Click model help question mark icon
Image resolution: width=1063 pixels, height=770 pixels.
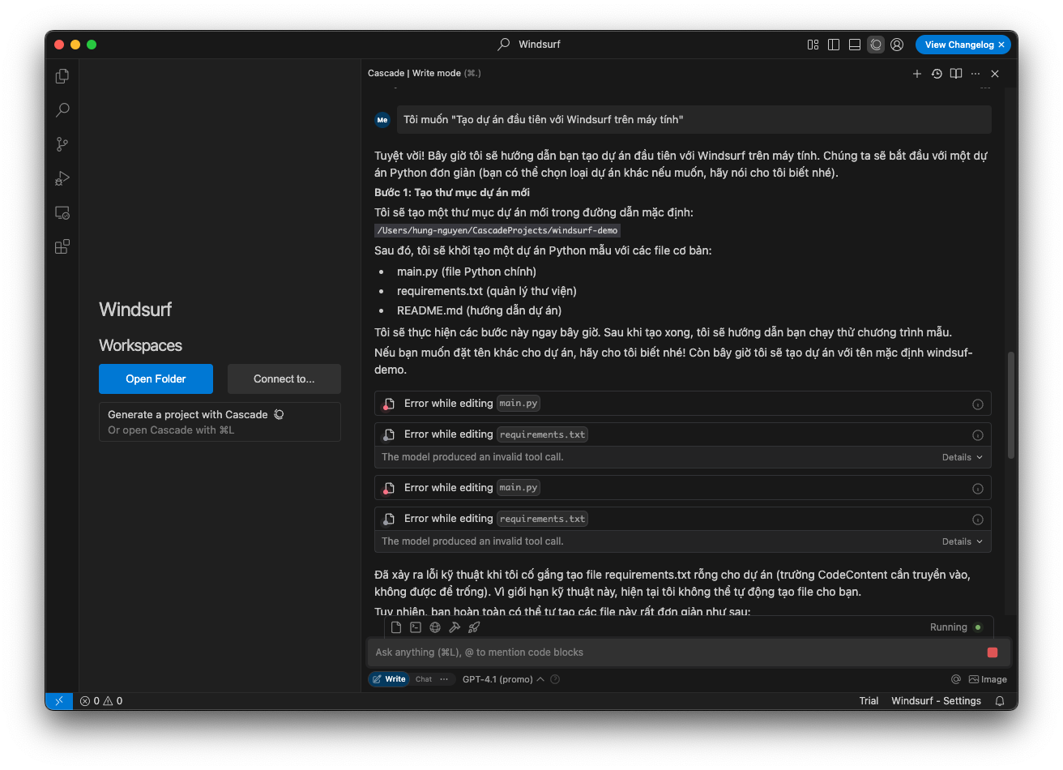pos(555,679)
